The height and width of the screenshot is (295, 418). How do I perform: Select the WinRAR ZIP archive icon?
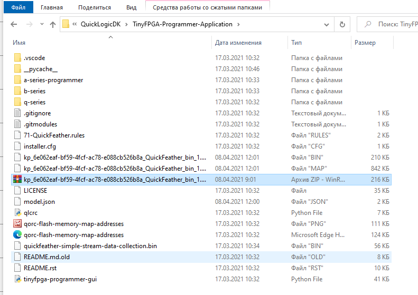[17, 180]
